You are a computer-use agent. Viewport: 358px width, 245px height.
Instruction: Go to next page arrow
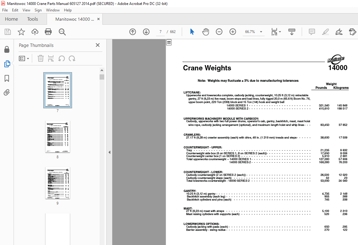pos(146,32)
